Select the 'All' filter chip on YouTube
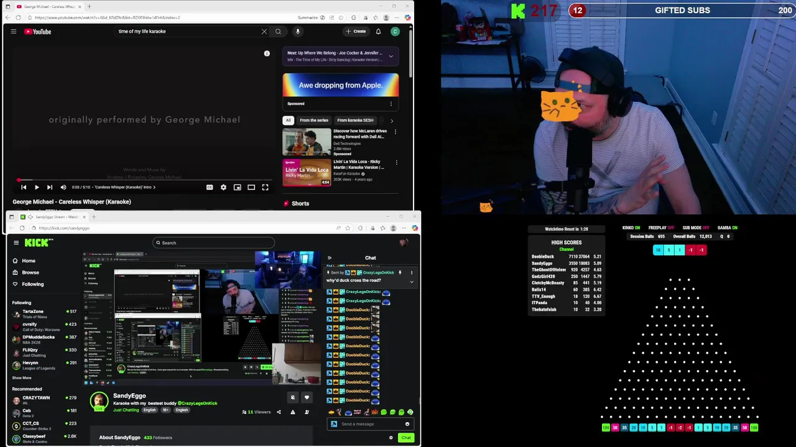Viewport: 796px width, 447px height. click(x=288, y=120)
